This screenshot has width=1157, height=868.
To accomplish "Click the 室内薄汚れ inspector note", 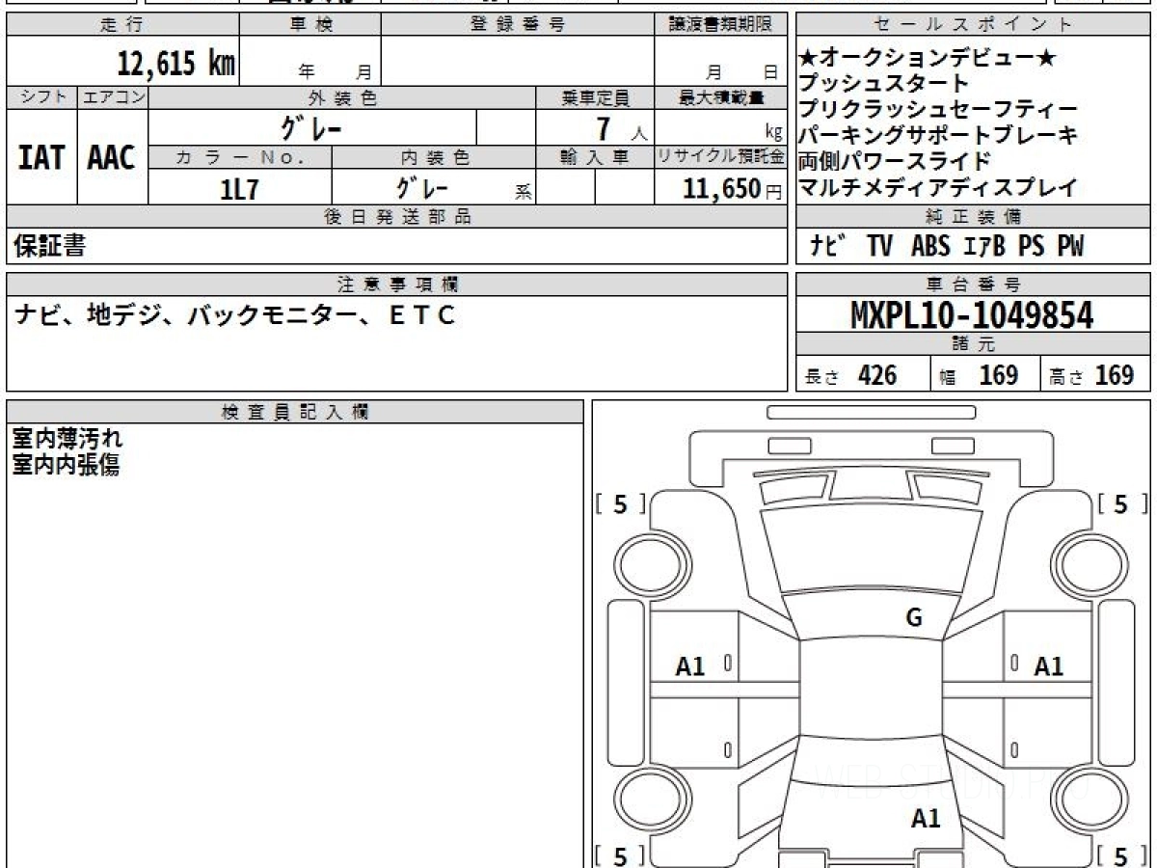I will tap(67, 439).
